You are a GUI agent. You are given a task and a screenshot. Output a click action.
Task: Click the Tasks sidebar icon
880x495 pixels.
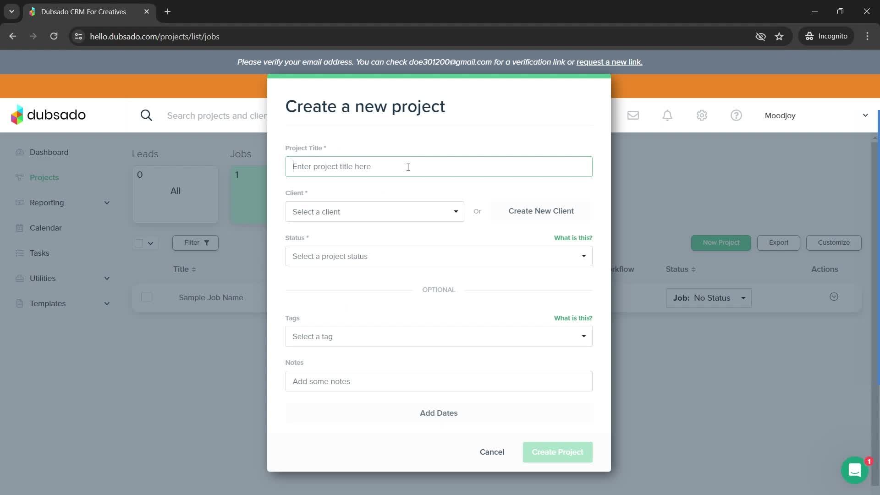pyautogui.click(x=19, y=253)
